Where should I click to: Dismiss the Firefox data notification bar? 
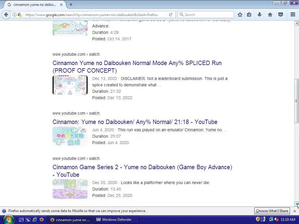pos(295,211)
